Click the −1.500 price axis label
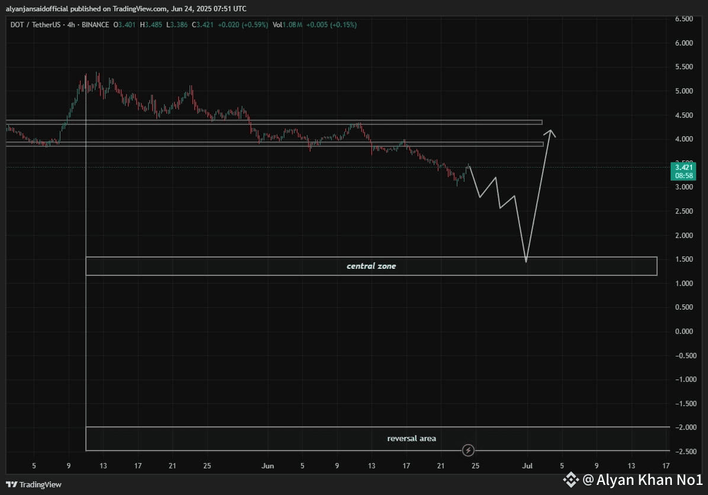 click(x=686, y=404)
